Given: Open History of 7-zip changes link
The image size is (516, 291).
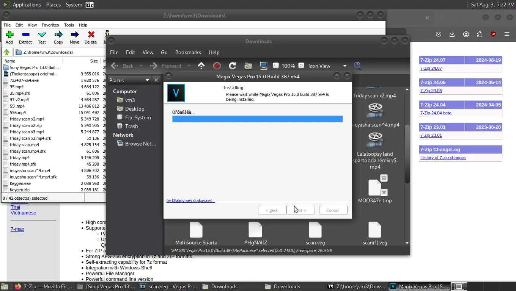Looking at the screenshot, I should click(x=443, y=158).
